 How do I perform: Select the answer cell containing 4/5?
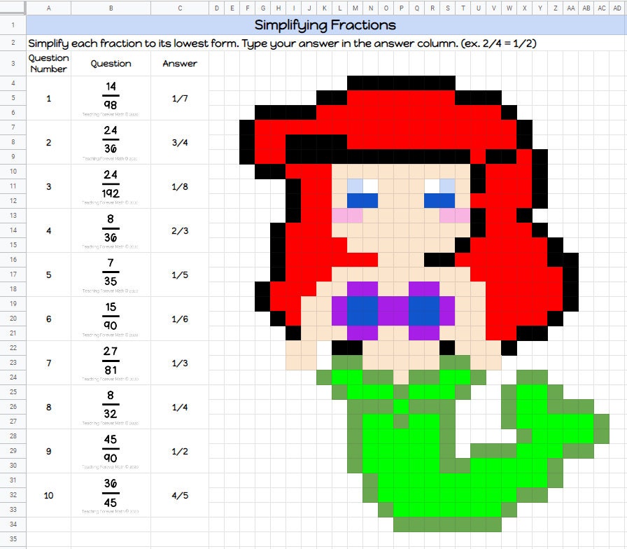click(180, 495)
